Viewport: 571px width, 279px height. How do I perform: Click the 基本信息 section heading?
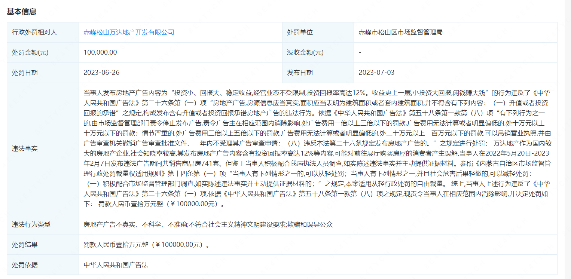pyautogui.click(x=21, y=12)
